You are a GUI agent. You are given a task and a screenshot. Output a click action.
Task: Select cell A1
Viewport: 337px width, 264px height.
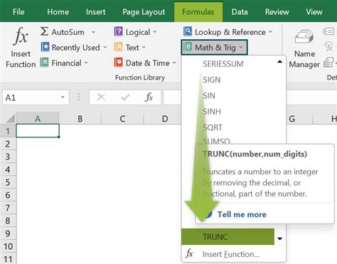38,131
